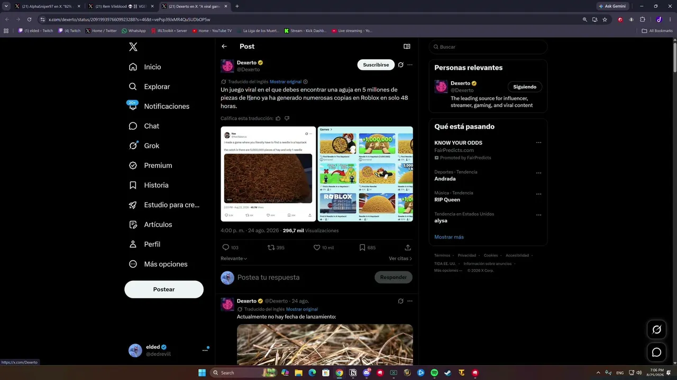Image resolution: width=677 pixels, height=380 pixels.
Task: Open reader view icon beside Post header
Action: [407, 46]
